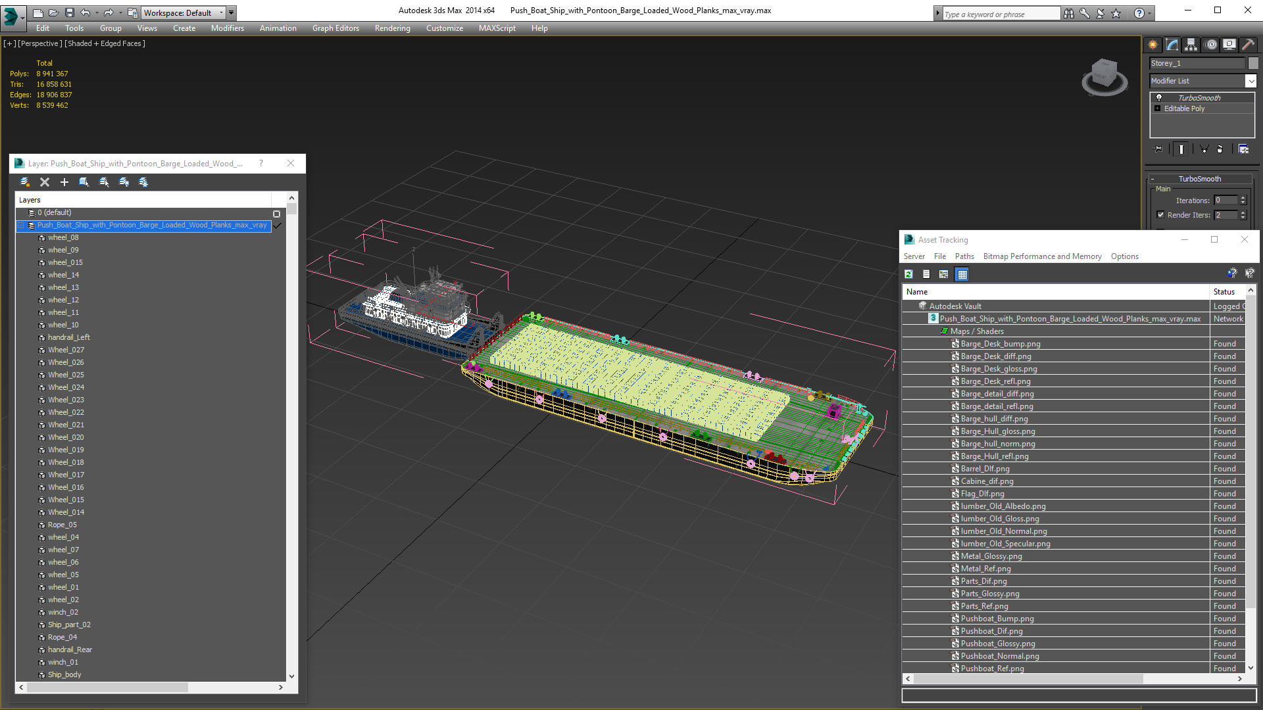Expand the Ship_body layer in layer list

click(x=32, y=674)
